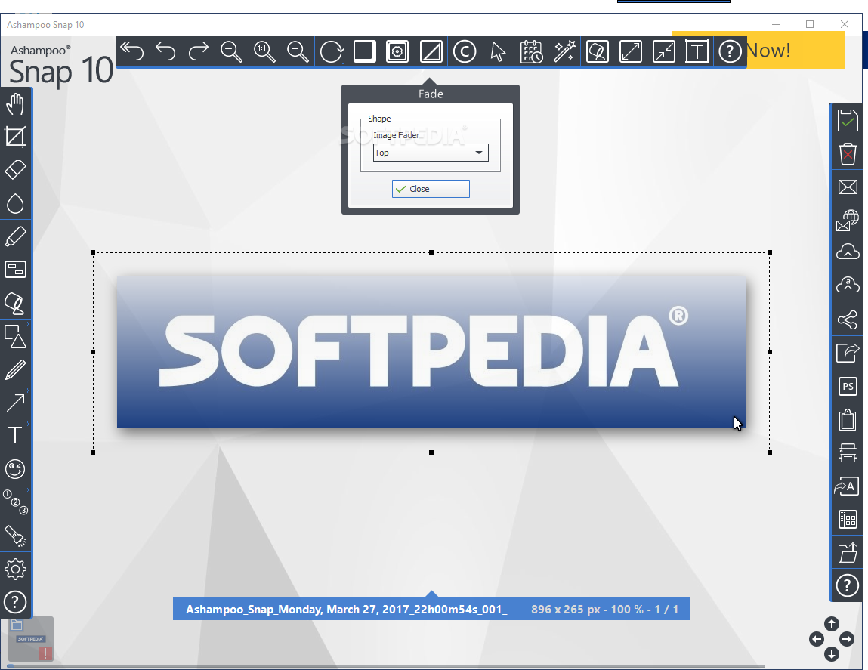Zoom in with the plus magnifier
The height and width of the screenshot is (670, 868).
click(x=298, y=51)
